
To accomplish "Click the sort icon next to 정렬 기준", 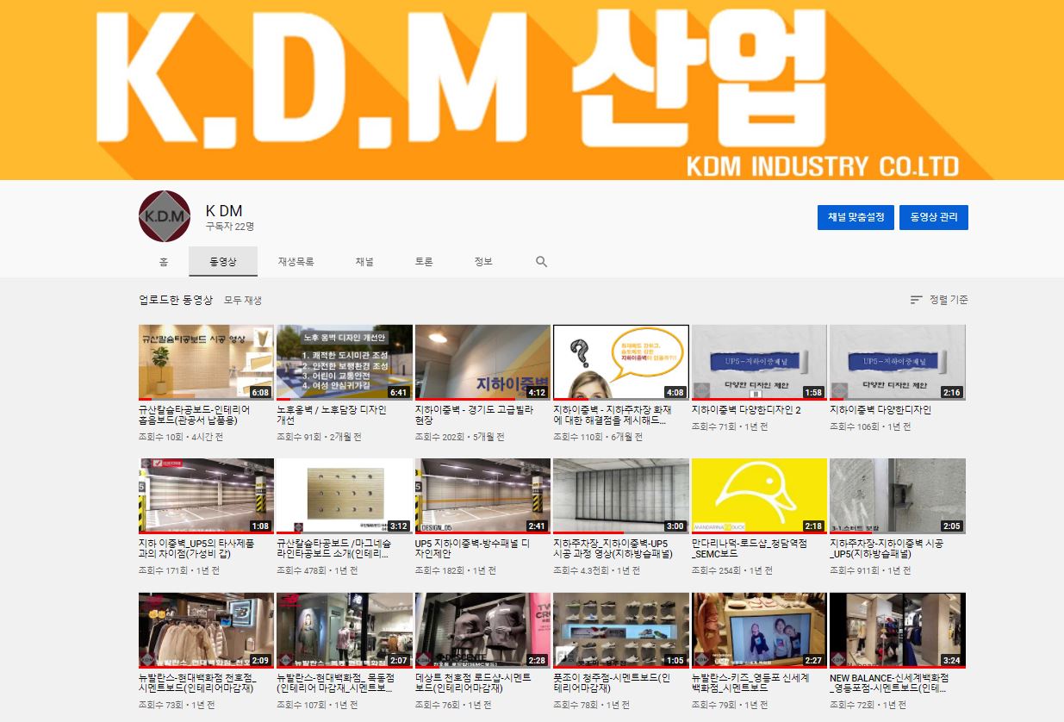I will 916,300.
